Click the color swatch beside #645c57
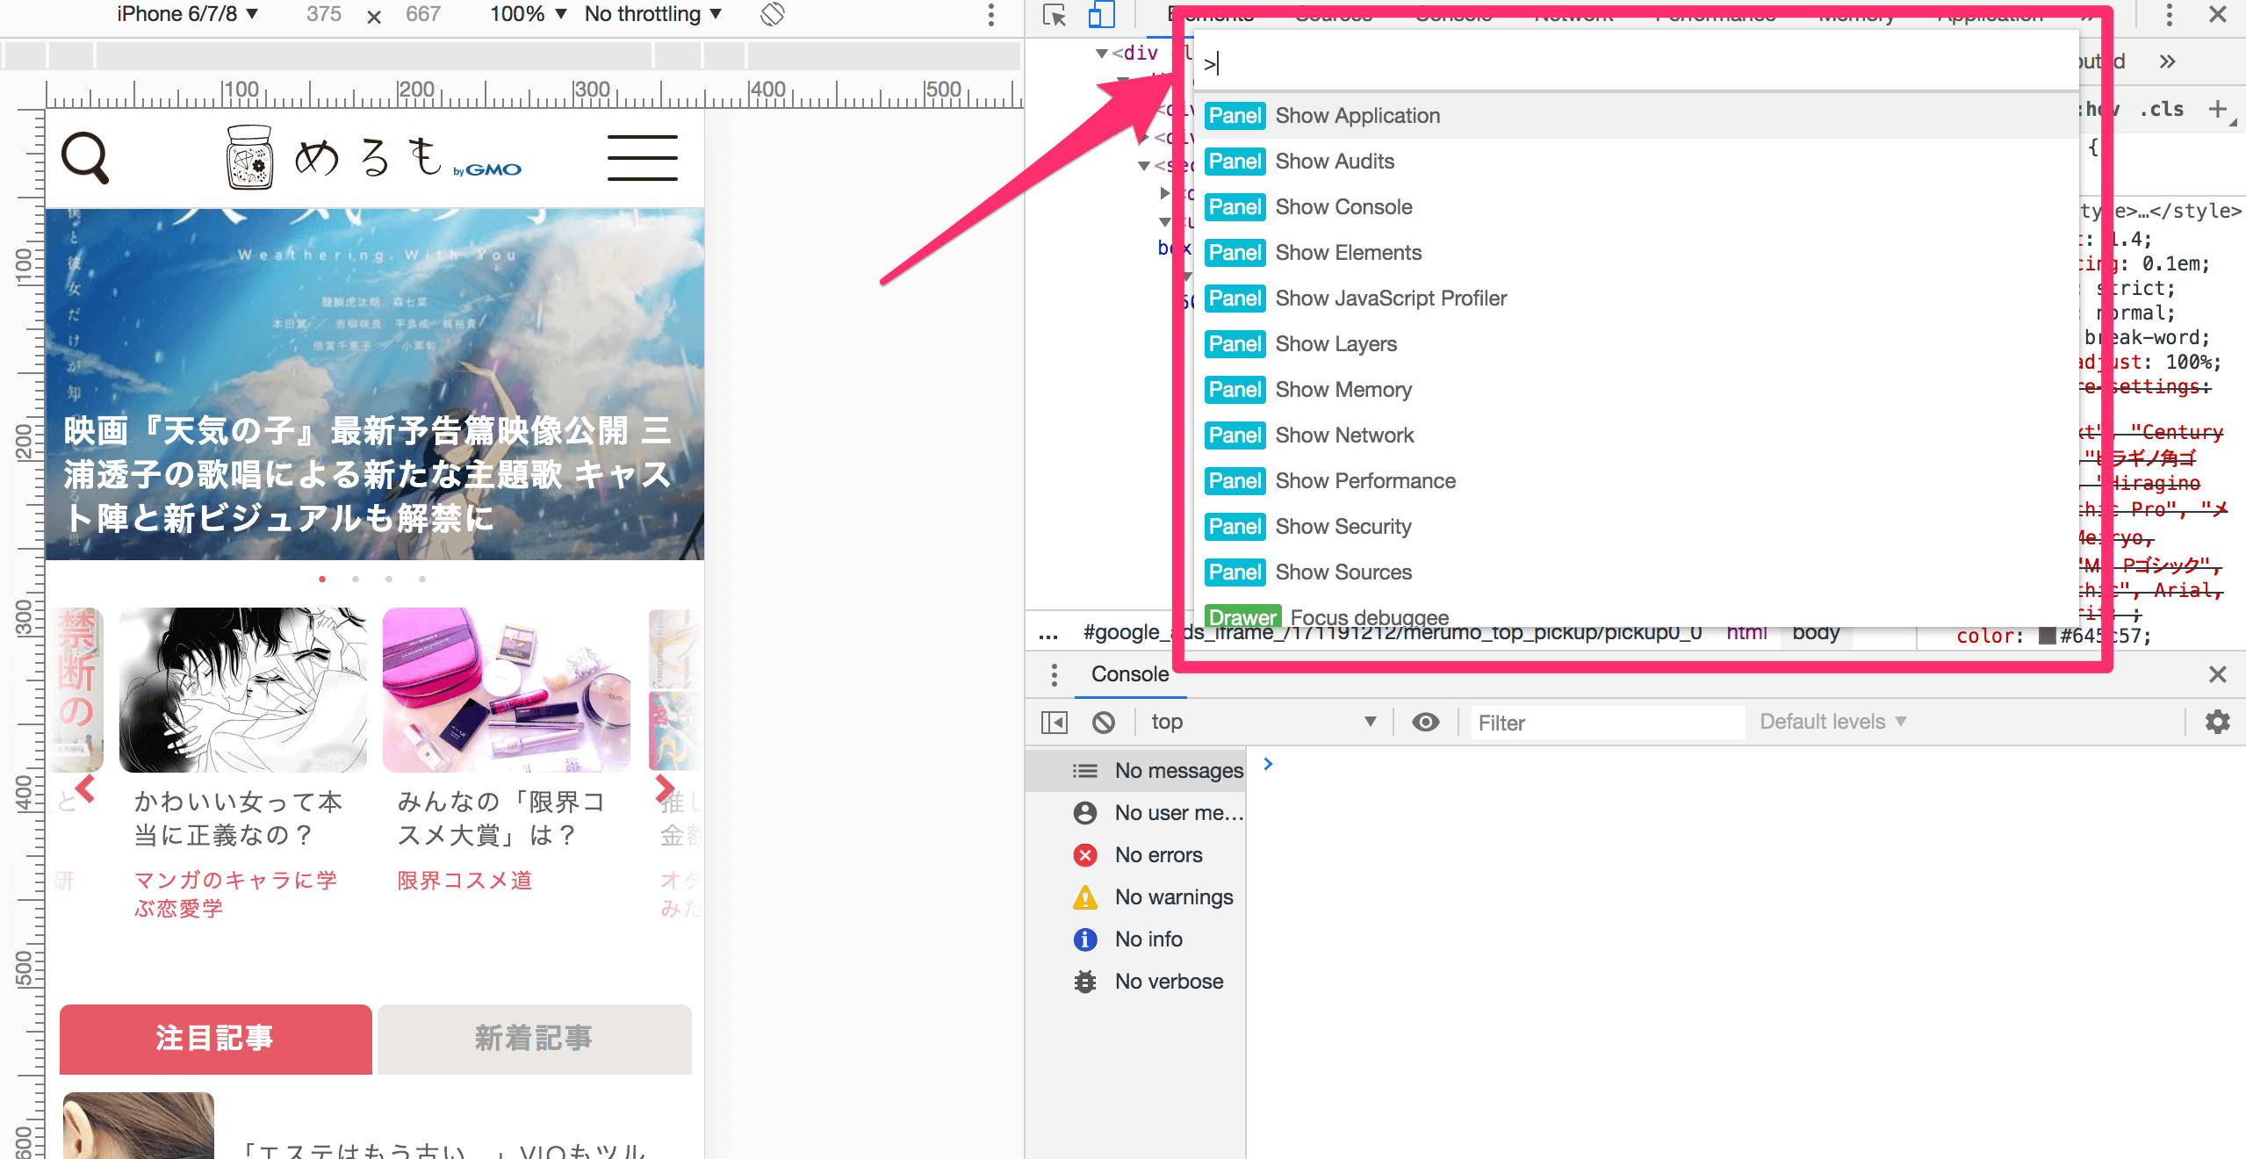Screen dimensions: 2246x1159 (x=2047, y=636)
